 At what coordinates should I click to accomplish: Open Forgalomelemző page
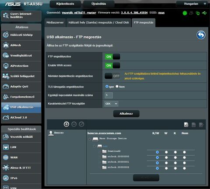[21, 97]
